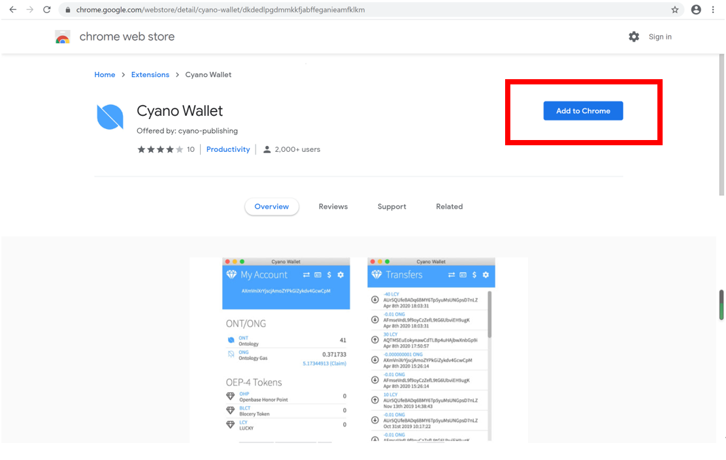Image resolution: width=726 pixels, height=460 pixels.
Task: Click 'Cyano Wallet' breadcrumb text
Action: click(208, 75)
